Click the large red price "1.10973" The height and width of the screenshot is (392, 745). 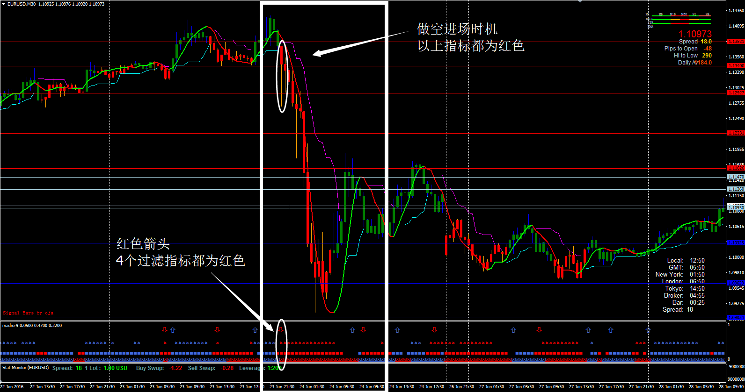point(695,34)
